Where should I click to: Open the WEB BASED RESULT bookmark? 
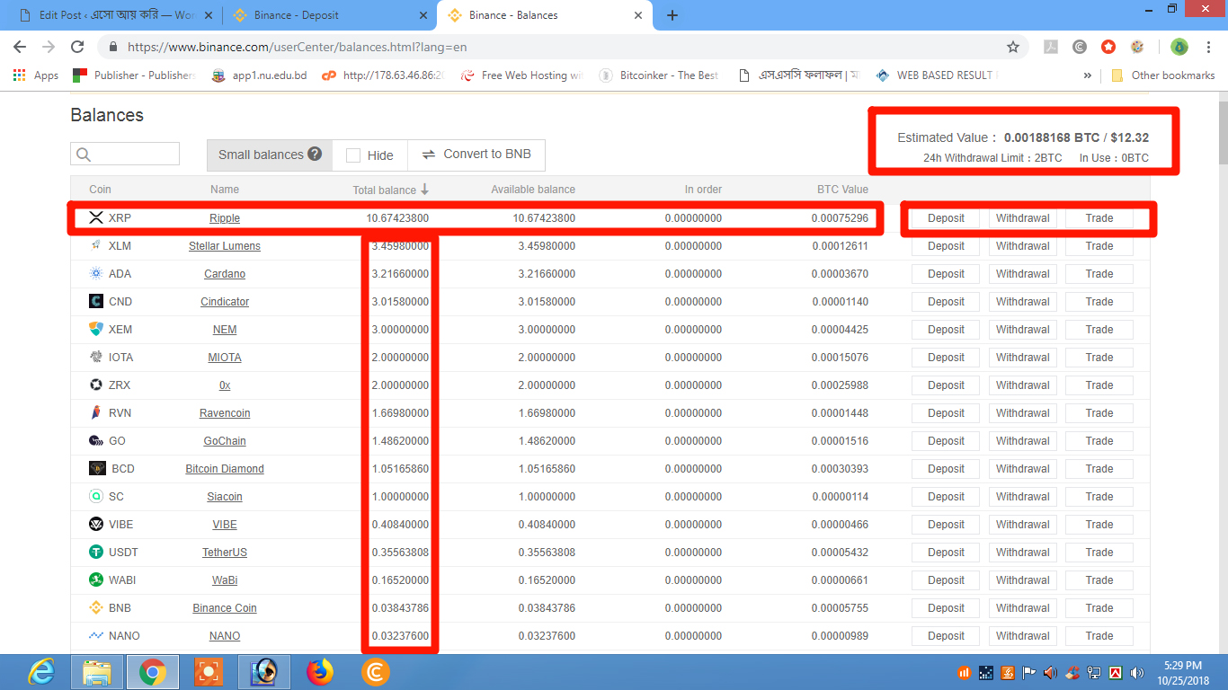pyautogui.click(x=937, y=75)
